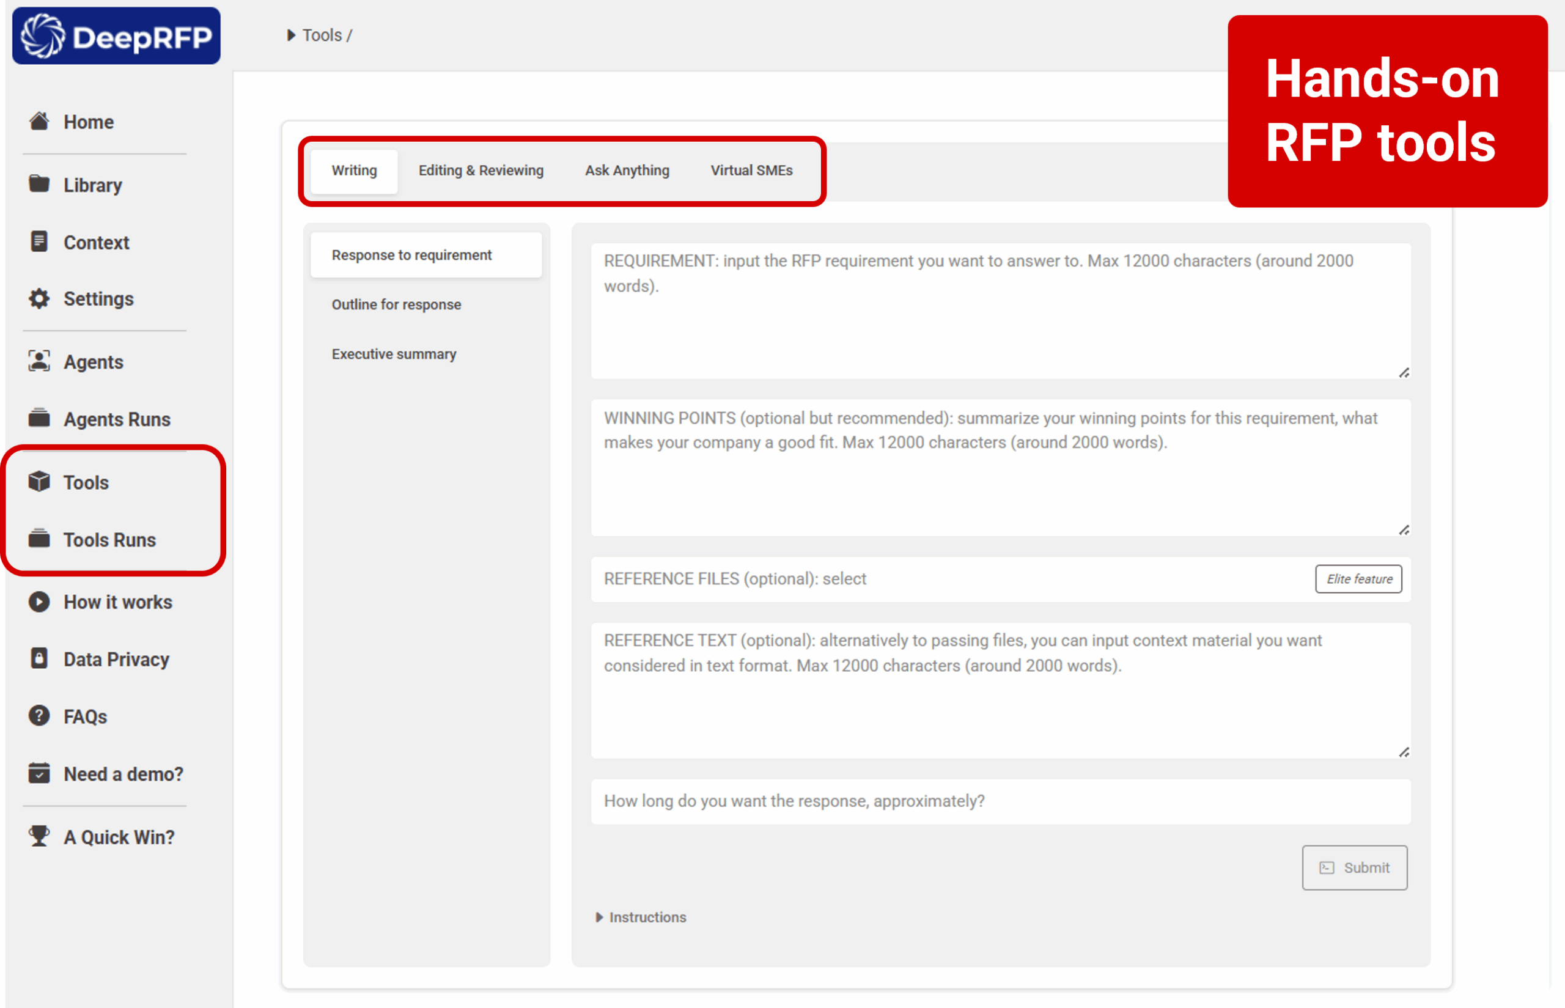Select Outline for response option

point(396,304)
